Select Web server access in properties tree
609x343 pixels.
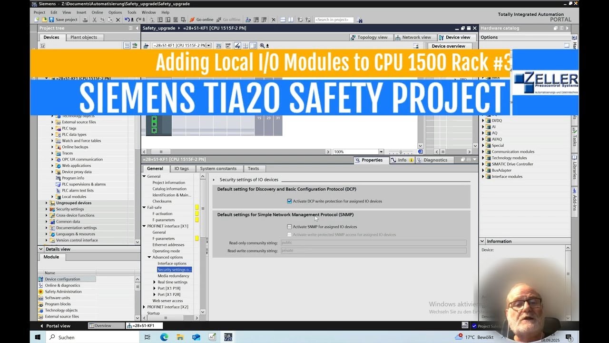click(x=167, y=301)
